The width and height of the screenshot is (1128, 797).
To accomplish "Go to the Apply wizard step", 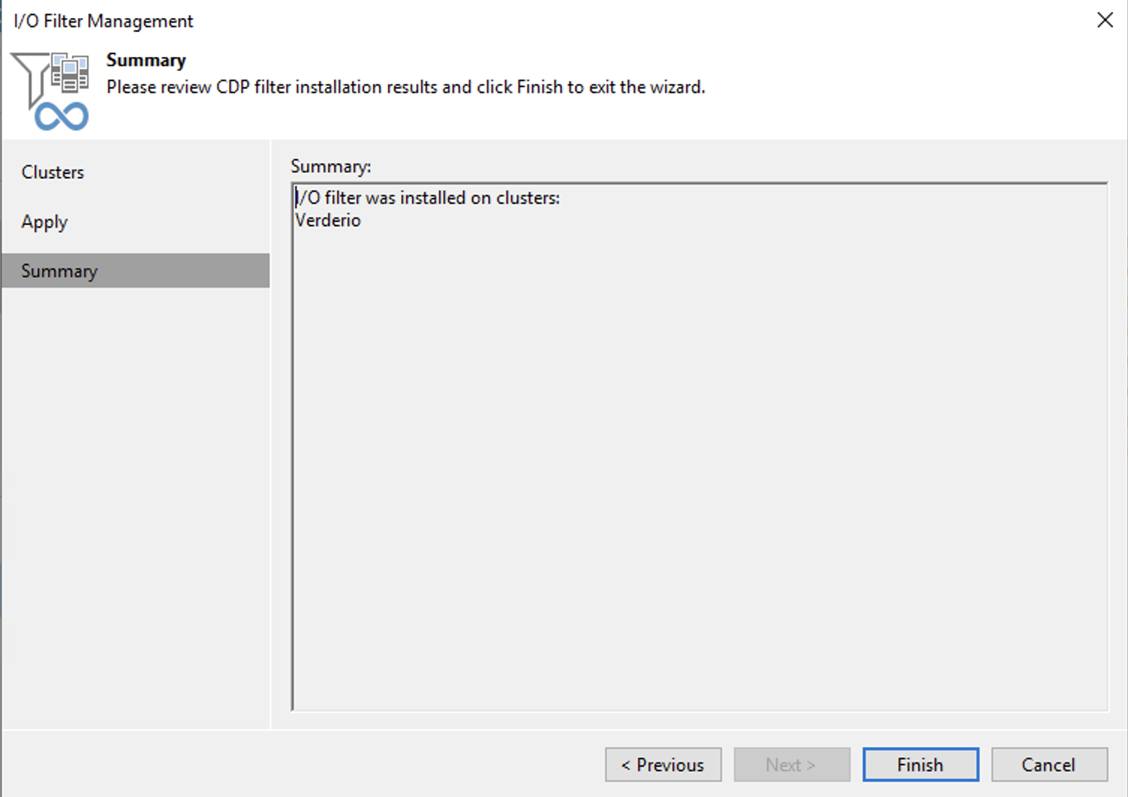I will click(x=44, y=222).
